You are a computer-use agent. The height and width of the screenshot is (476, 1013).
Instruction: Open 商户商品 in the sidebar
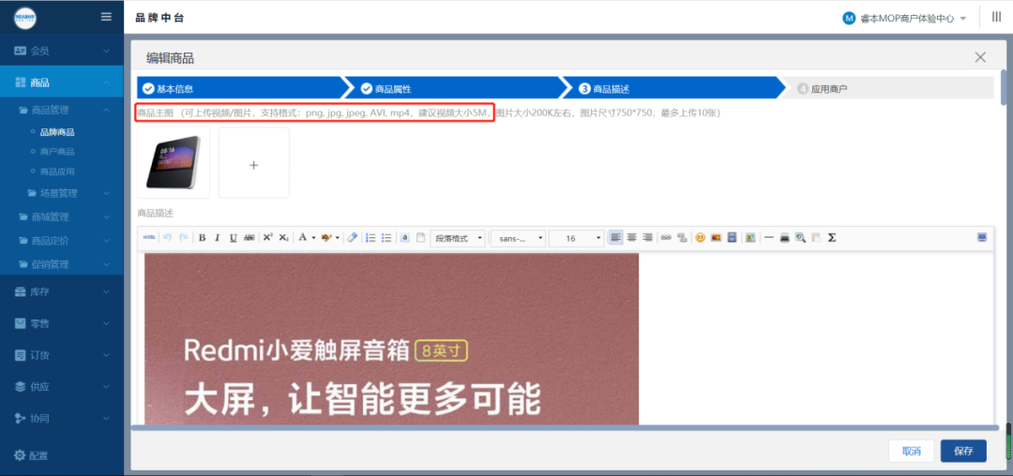tap(57, 152)
